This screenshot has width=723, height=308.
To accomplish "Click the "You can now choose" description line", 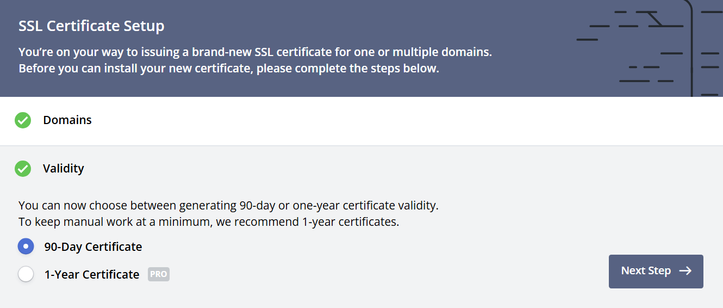I will pyautogui.click(x=228, y=206).
